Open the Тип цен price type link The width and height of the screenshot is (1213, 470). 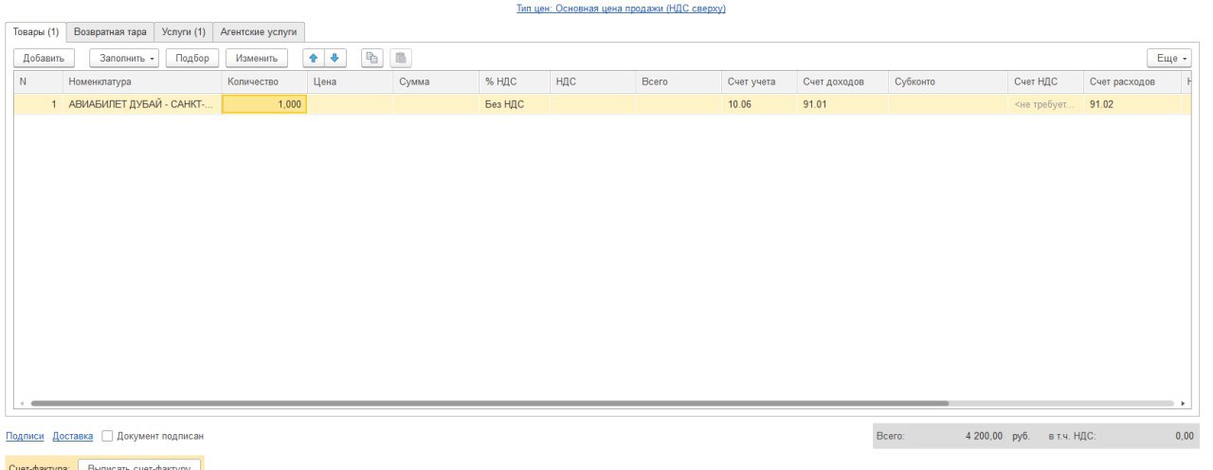[x=621, y=9]
